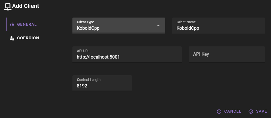Viewport: 271px width, 118px height.
Task: Click the Coercion person-lock icon
Action: (x=12, y=38)
